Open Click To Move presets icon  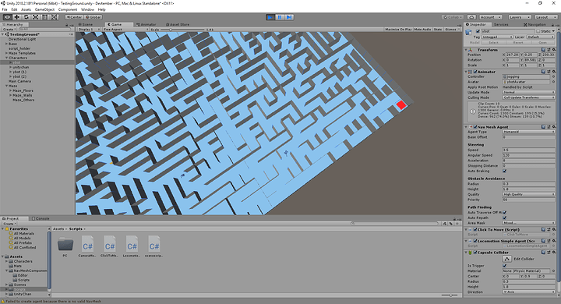549,229
